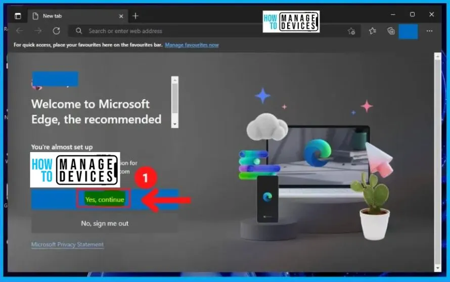Open a new tab with plus icon
The height and width of the screenshot is (282, 450).
pyautogui.click(x=136, y=16)
